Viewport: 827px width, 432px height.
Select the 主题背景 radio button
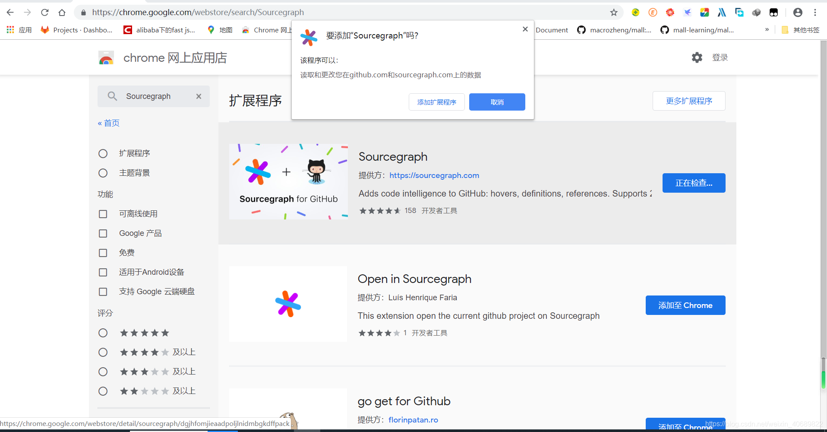pos(103,173)
